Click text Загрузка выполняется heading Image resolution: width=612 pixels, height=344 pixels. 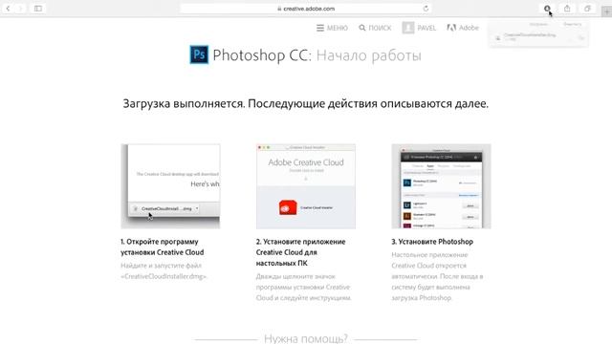coord(306,104)
